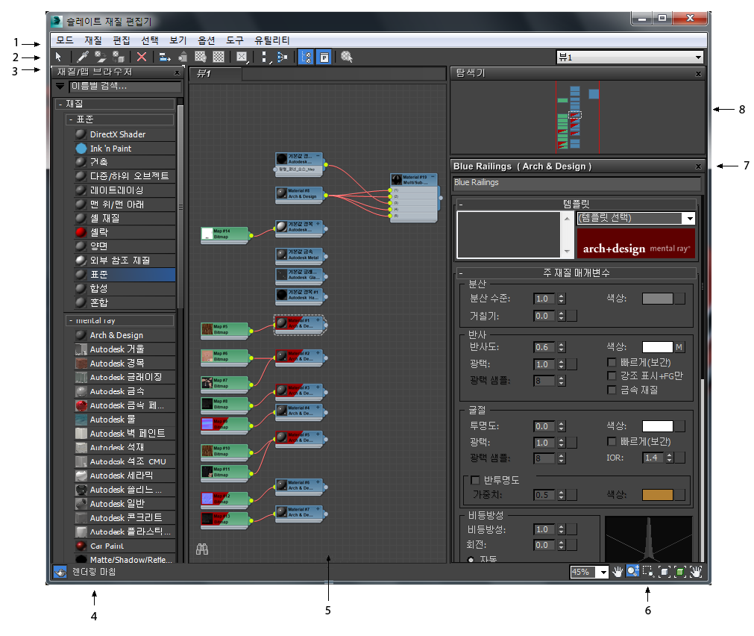Lay out all nodes vertically
754x636 pixels.
tap(265, 57)
